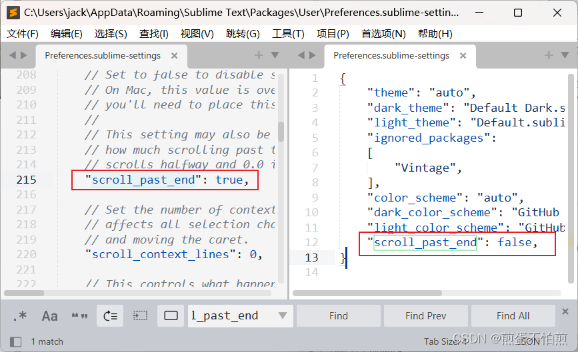Viewport: 578px width, 352px height.
Task: Click "dark_theme" setting line
Action: [465, 108]
